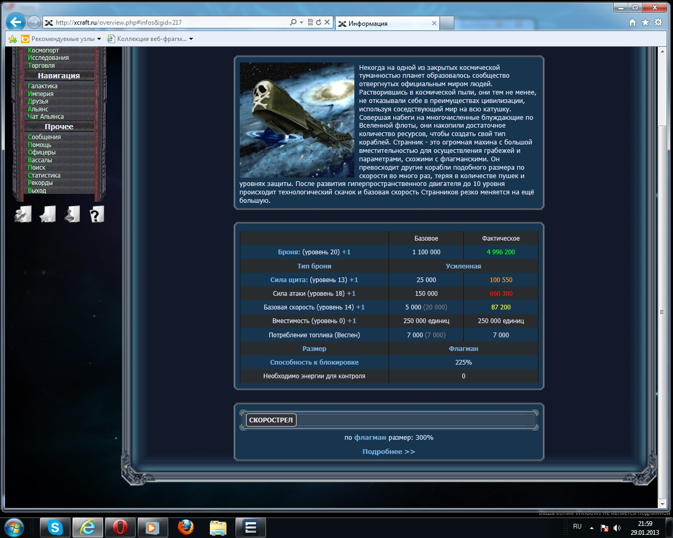Click the Windows Start orb

tap(14, 527)
